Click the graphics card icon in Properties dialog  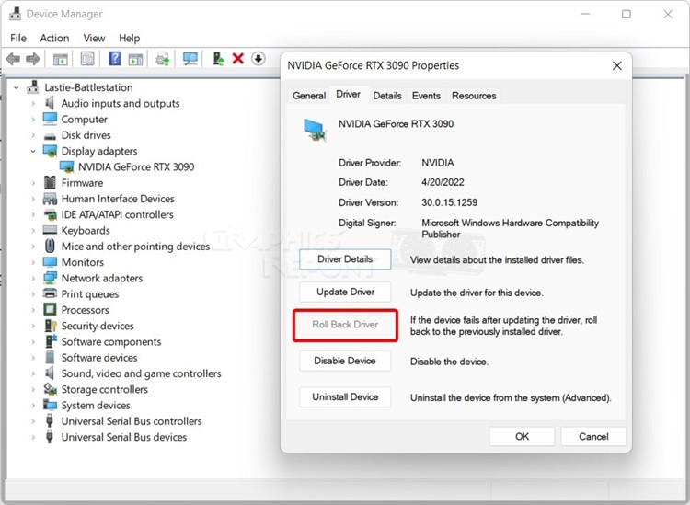pyautogui.click(x=315, y=130)
